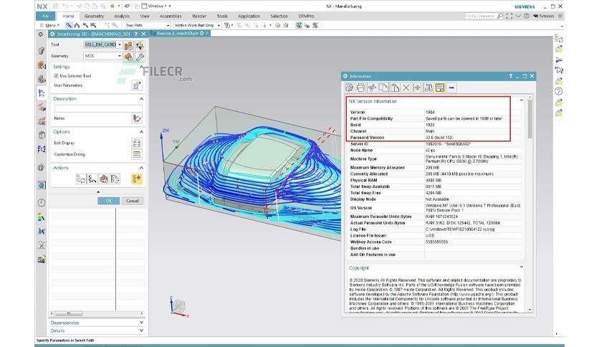The width and height of the screenshot is (599, 347).
Task: Click the Edit Display icon button
Action: pos(137,143)
